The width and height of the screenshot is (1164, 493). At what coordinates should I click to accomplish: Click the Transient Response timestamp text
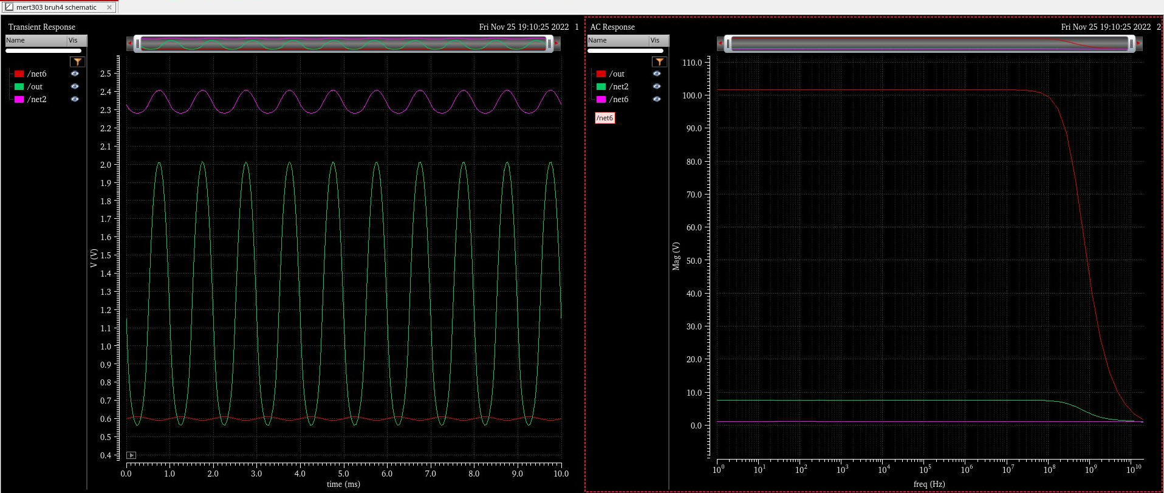524,27
